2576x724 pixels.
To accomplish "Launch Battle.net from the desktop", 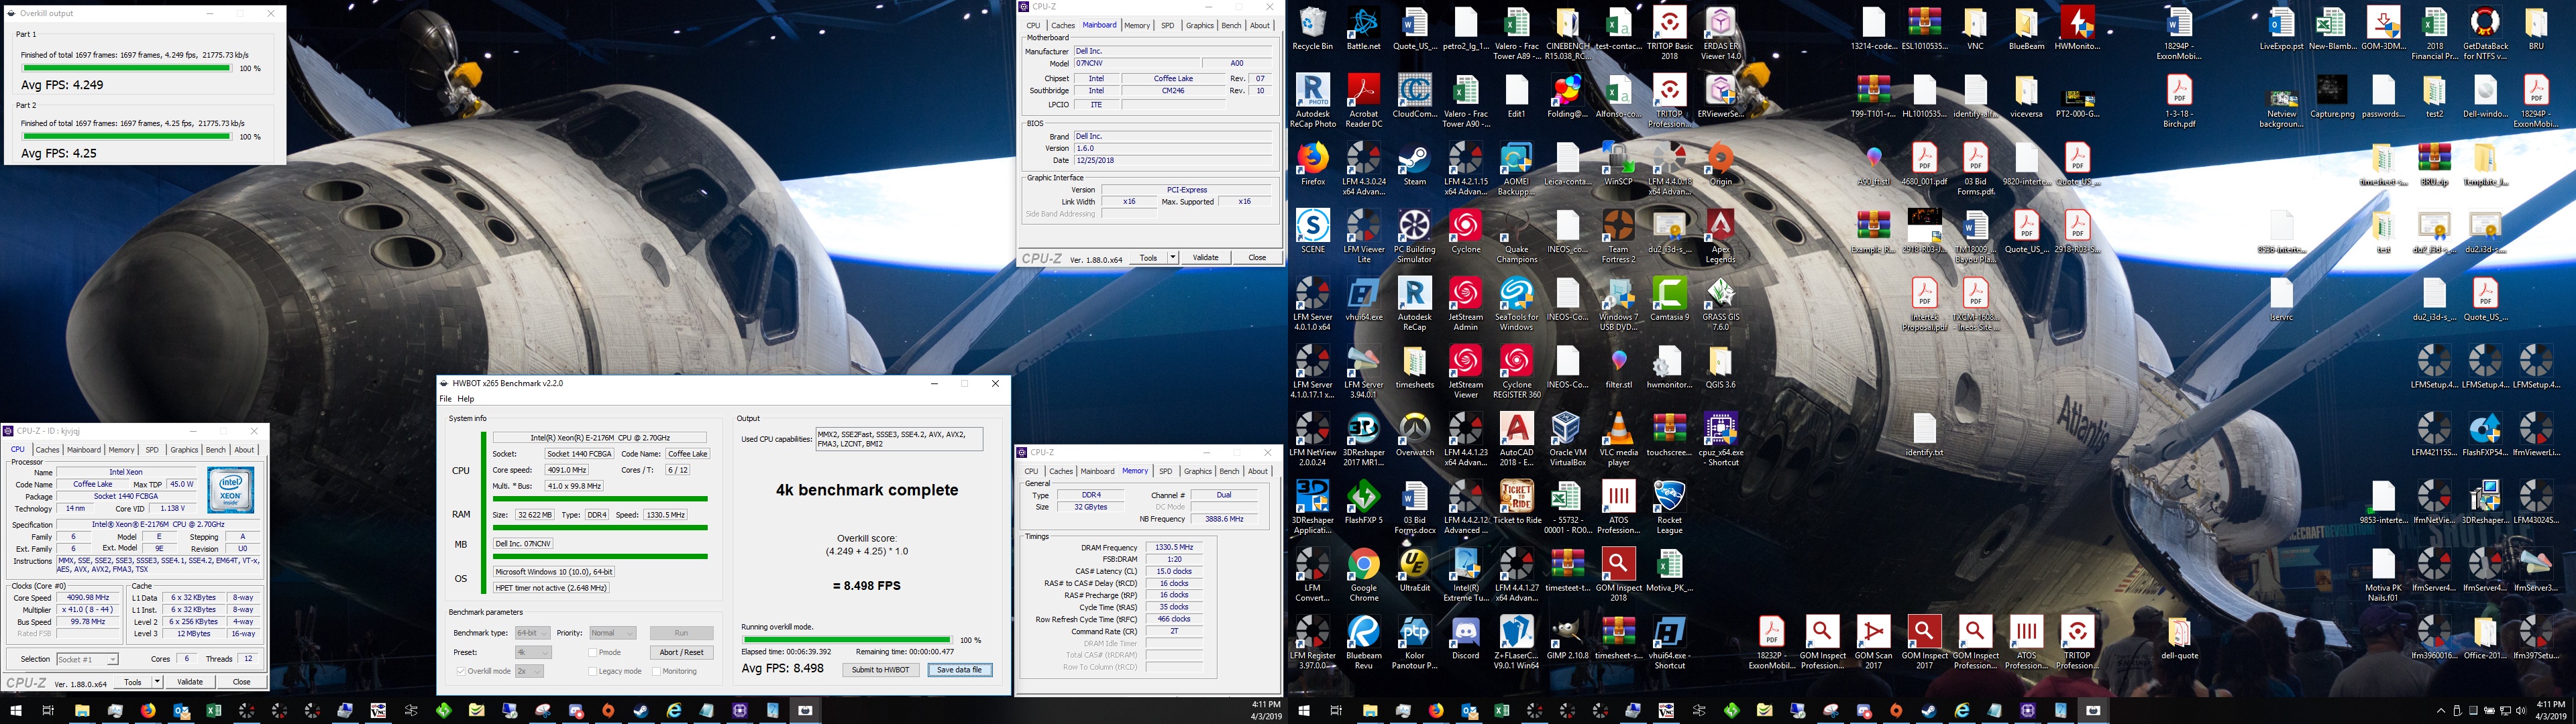I will pyautogui.click(x=1363, y=29).
